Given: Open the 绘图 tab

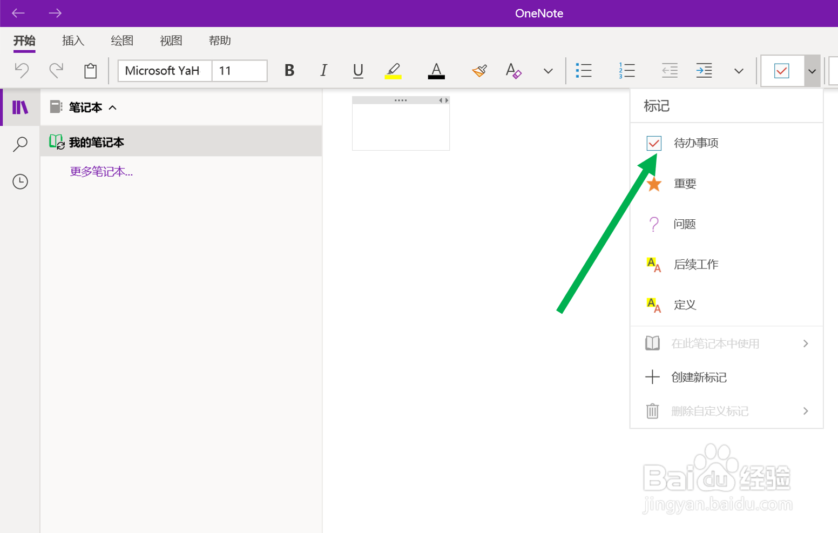Looking at the screenshot, I should point(122,41).
